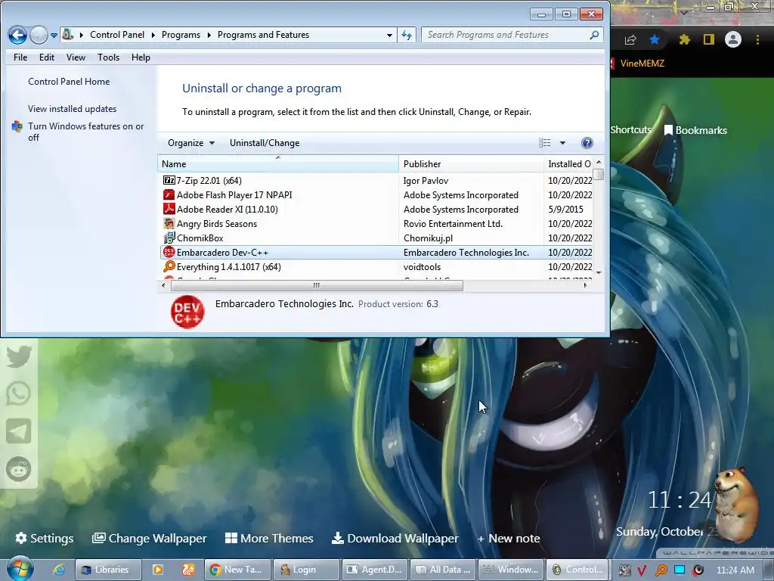Viewport: 774px width, 581px height.
Task: Refresh the Programs and Features list
Action: [x=406, y=35]
